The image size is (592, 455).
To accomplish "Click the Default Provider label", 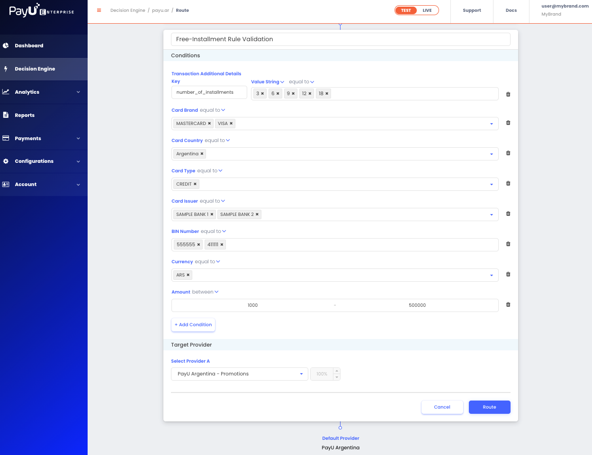I will point(341,438).
